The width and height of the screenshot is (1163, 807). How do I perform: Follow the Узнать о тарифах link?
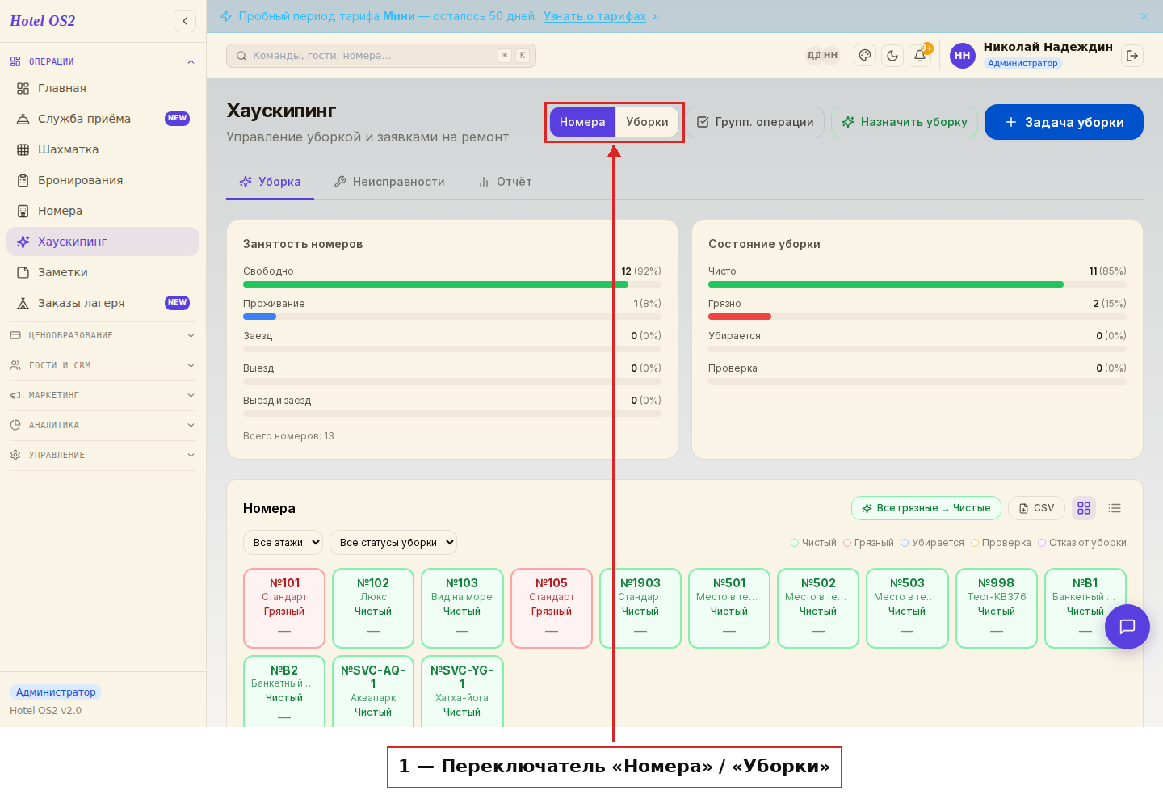tap(594, 16)
